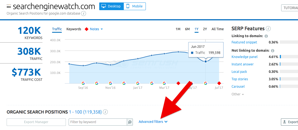Click info icon next to Not linking to domain
Image resolution: width=298 pixels, height=130 pixels.
click(273, 51)
